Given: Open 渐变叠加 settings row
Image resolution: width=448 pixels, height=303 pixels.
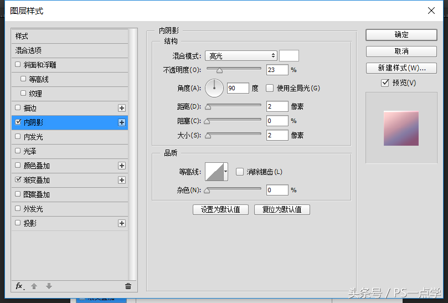Looking at the screenshot, I should (x=69, y=180).
